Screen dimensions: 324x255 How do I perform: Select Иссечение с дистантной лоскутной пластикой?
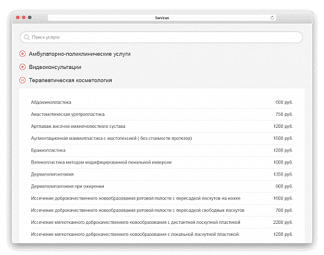point(136,223)
